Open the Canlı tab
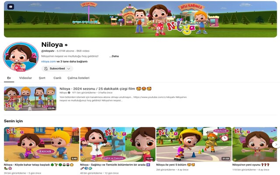Screen dimensions: 280x175 (x=57, y=78)
